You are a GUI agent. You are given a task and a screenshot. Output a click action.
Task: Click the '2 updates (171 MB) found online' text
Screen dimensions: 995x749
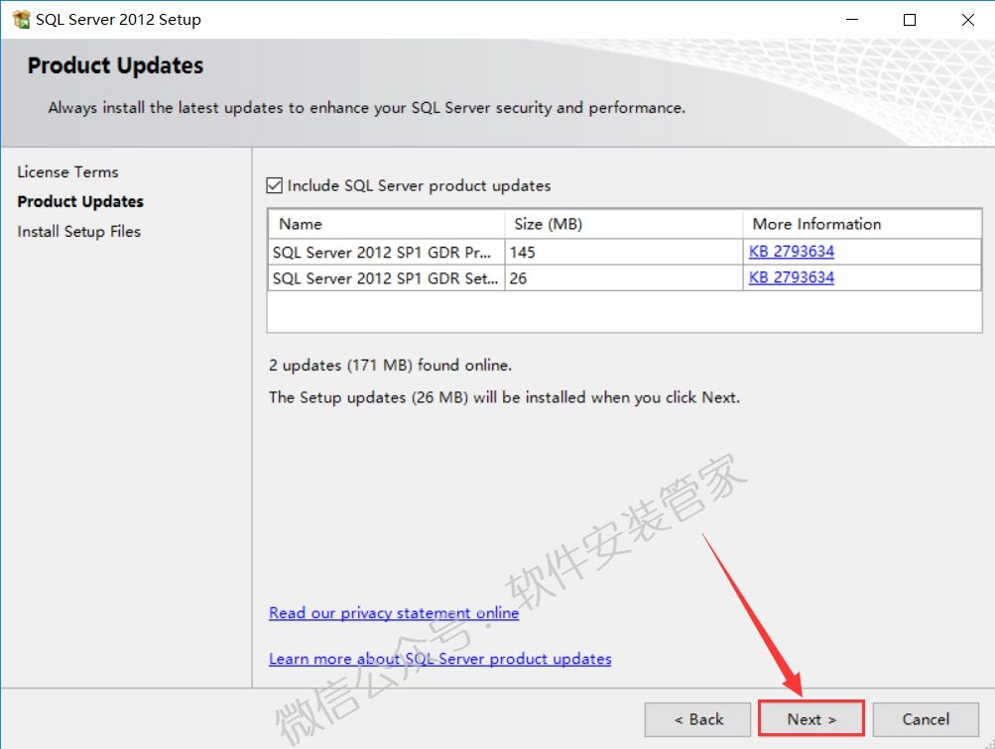(390, 365)
